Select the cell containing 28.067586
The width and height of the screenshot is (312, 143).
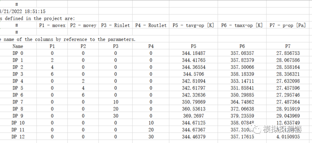[288, 60]
